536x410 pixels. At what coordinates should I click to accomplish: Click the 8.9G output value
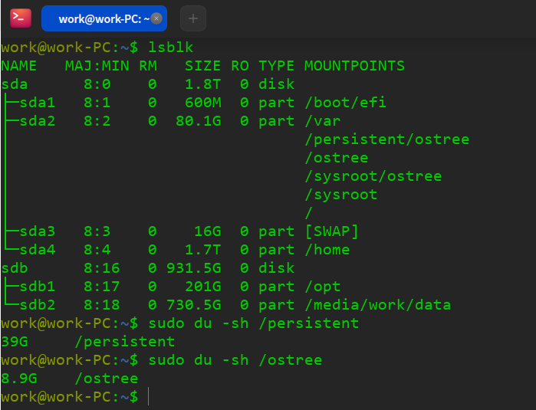(19, 379)
